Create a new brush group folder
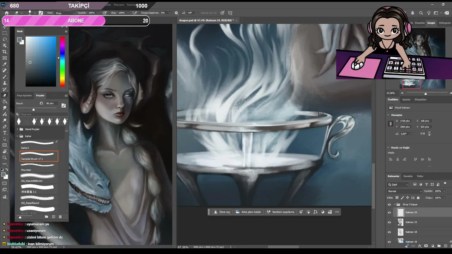Viewport: 452px width, 254px height. pyautogui.click(x=46, y=217)
